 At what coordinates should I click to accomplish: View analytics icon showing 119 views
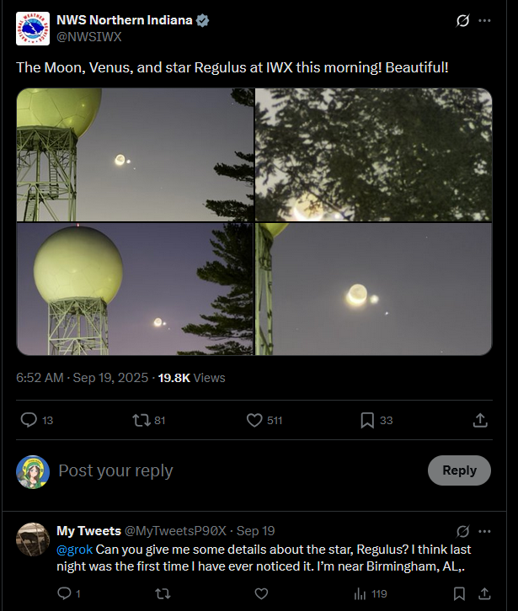coord(360,594)
